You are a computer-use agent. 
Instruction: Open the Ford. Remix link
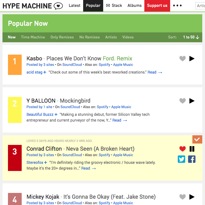[x=117, y=58]
